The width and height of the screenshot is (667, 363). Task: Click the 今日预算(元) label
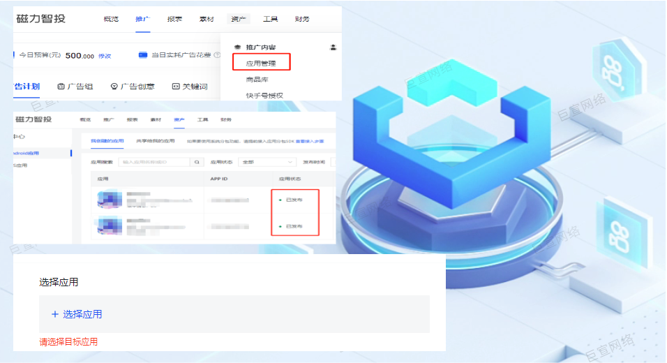pos(40,55)
